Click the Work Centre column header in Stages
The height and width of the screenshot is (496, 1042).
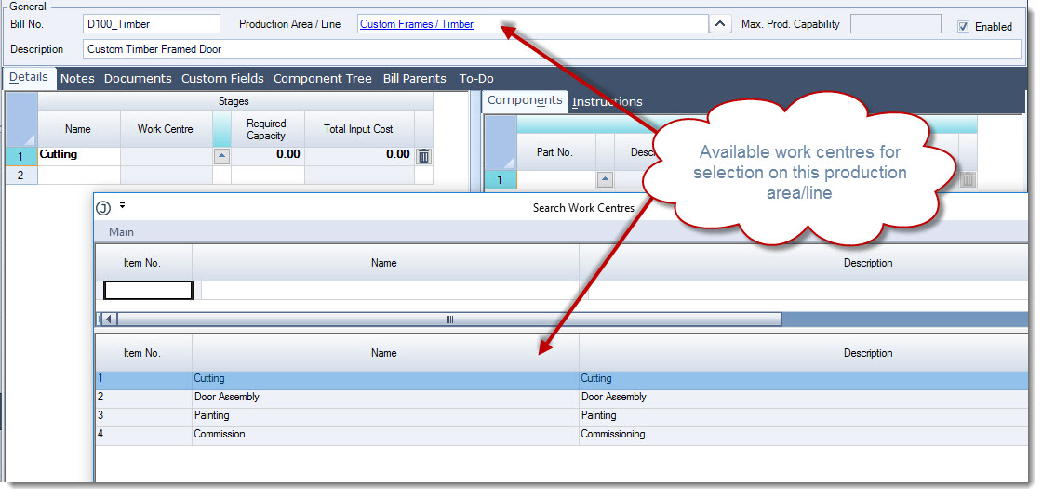(x=167, y=128)
